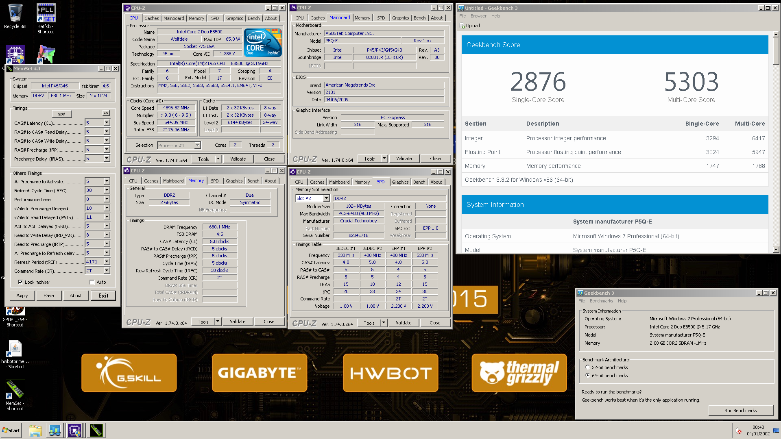Click title icon of CPU-Z SPD window
Viewport: 781px width, 439px height.
[x=293, y=172]
